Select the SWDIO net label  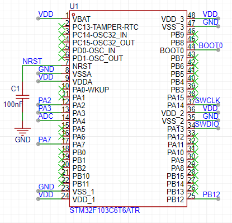click(207, 124)
